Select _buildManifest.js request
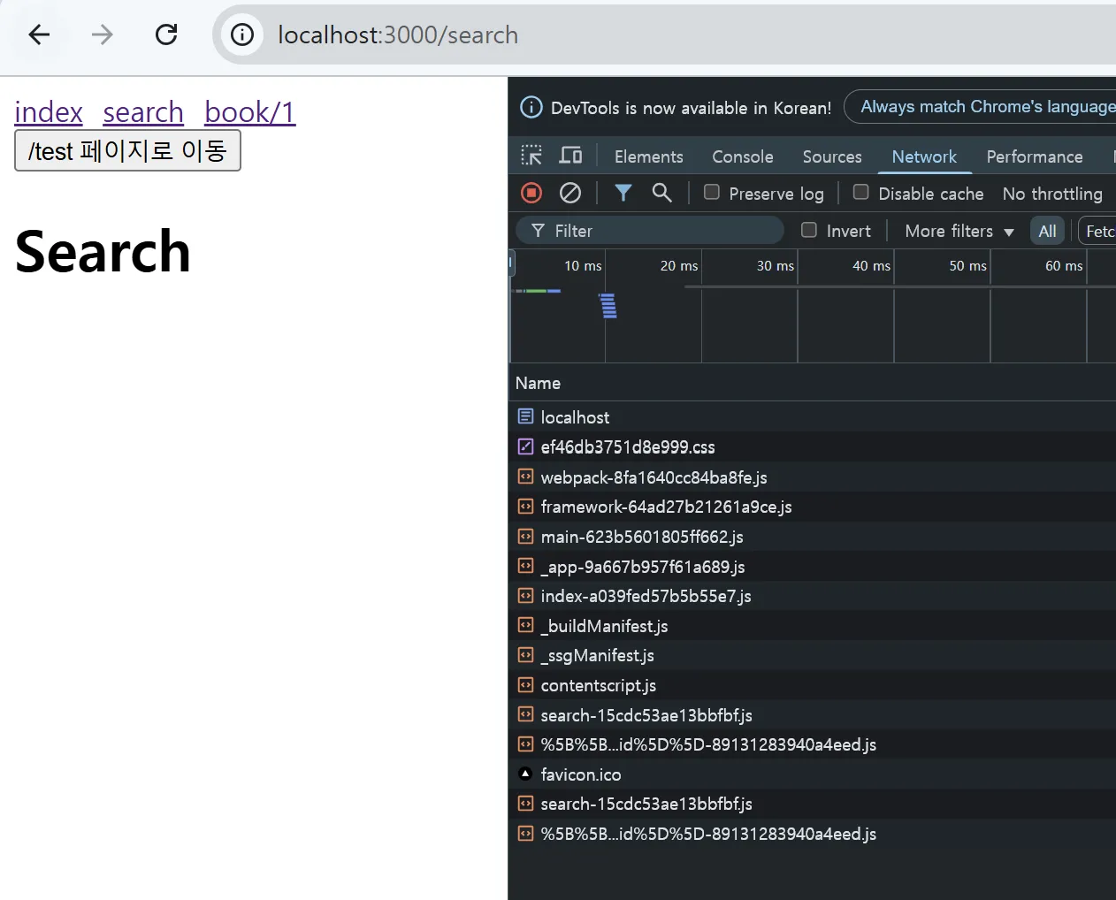This screenshot has height=900, width=1116. (812, 626)
